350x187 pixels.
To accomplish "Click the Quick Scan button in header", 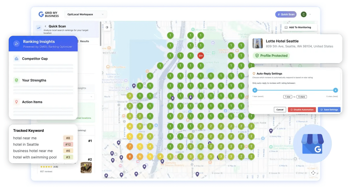I will pyautogui.click(x=286, y=14).
